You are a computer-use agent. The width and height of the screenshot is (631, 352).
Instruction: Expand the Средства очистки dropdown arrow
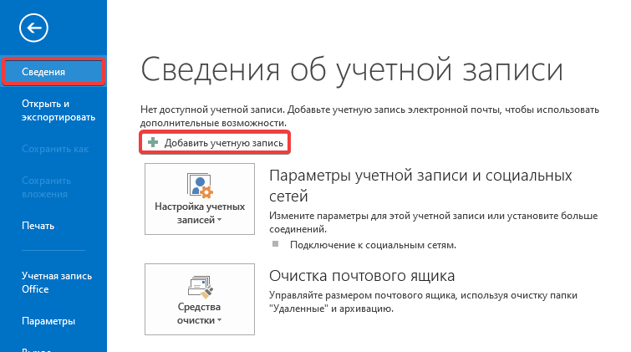pos(218,320)
